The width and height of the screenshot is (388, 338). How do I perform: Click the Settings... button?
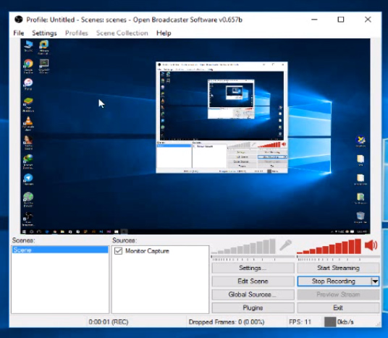pyautogui.click(x=253, y=268)
